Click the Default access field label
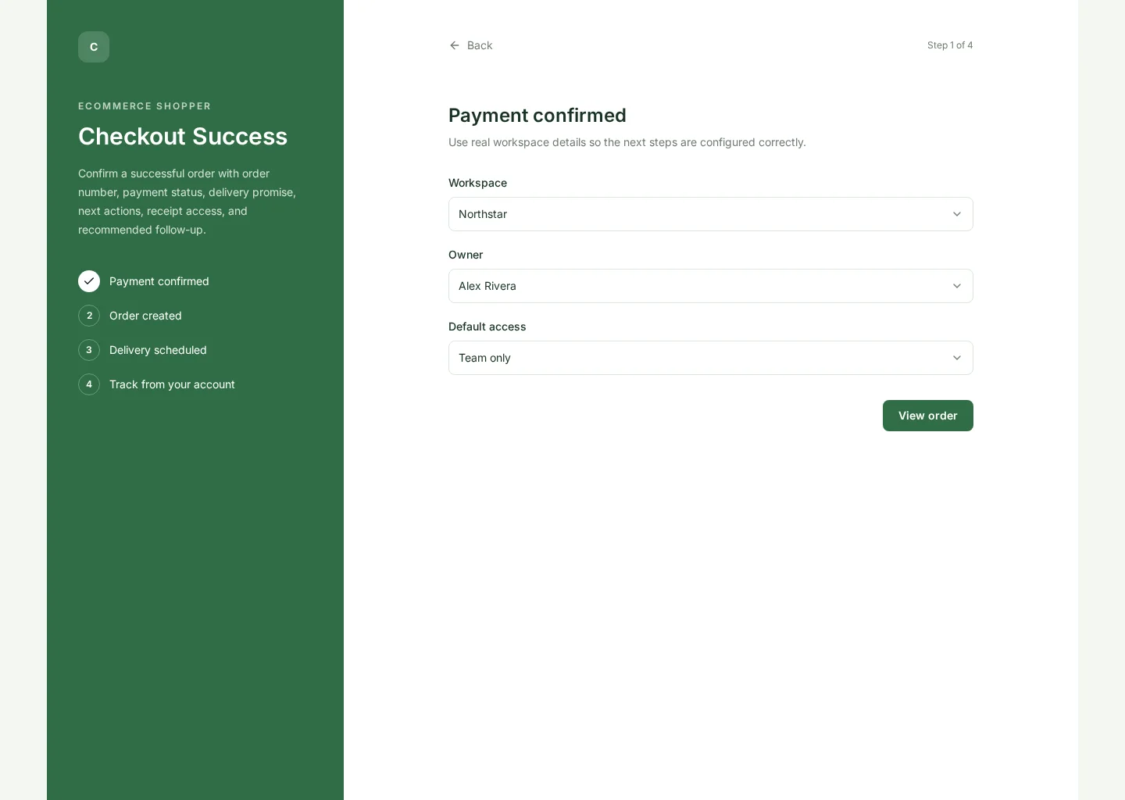 point(487,327)
